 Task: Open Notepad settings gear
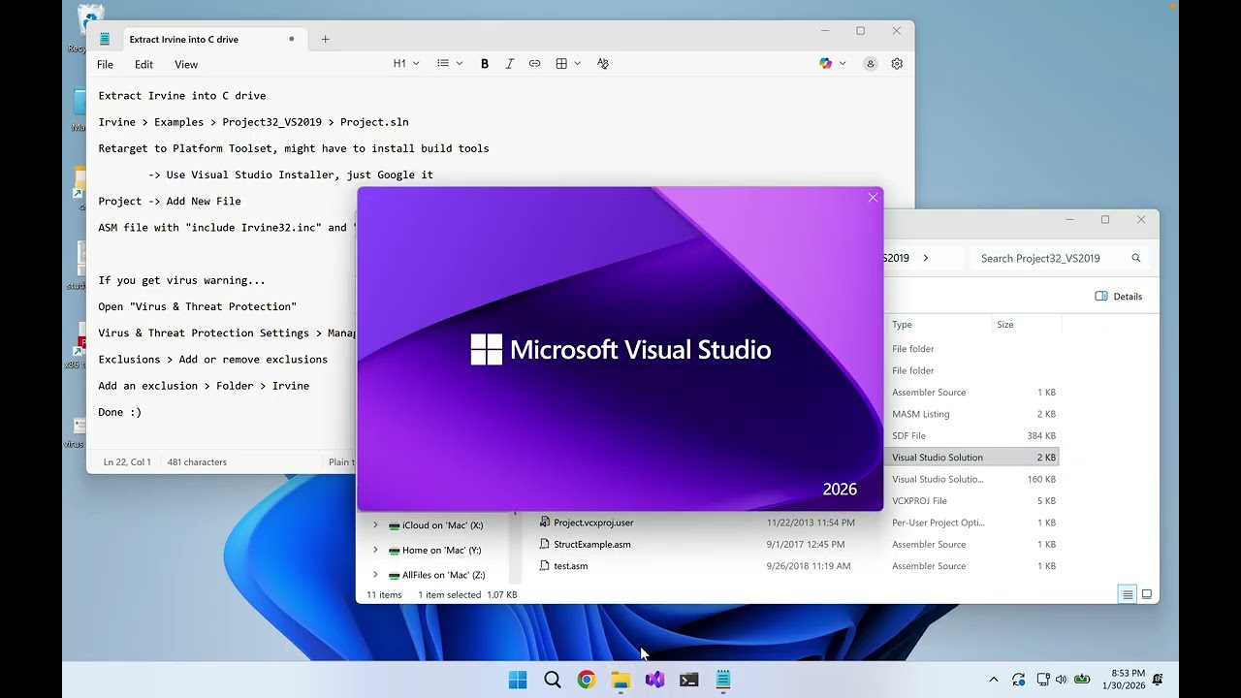(897, 64)
